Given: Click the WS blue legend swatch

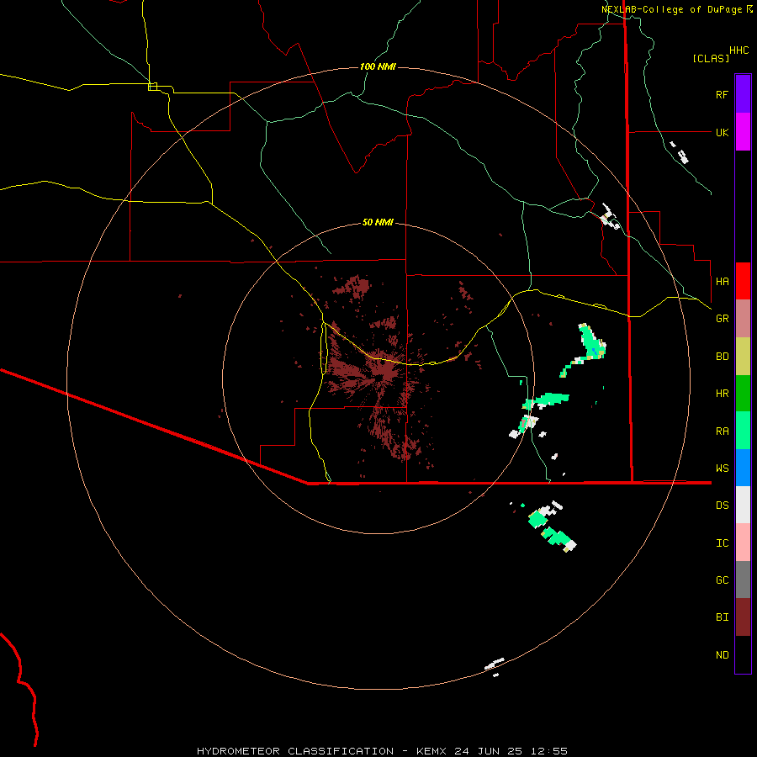Looking at the screenshot, I should [743, 468].
